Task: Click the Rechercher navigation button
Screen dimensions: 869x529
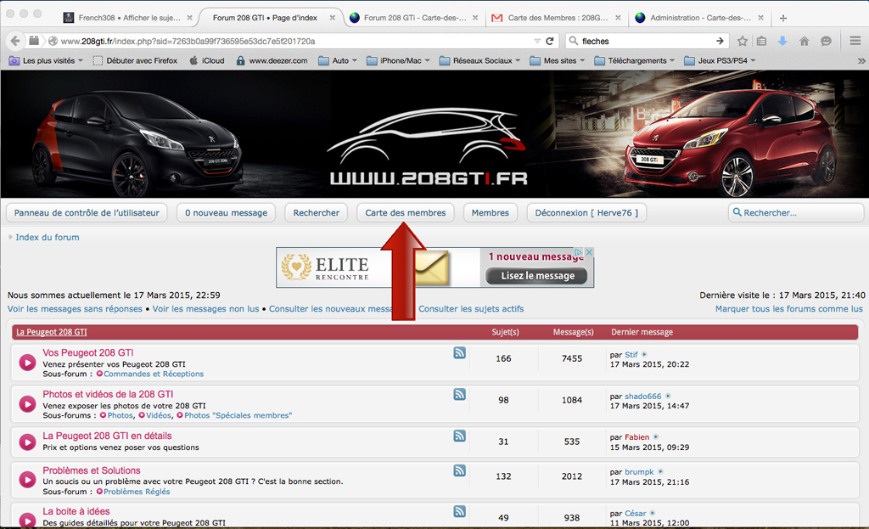Action: 317,213
